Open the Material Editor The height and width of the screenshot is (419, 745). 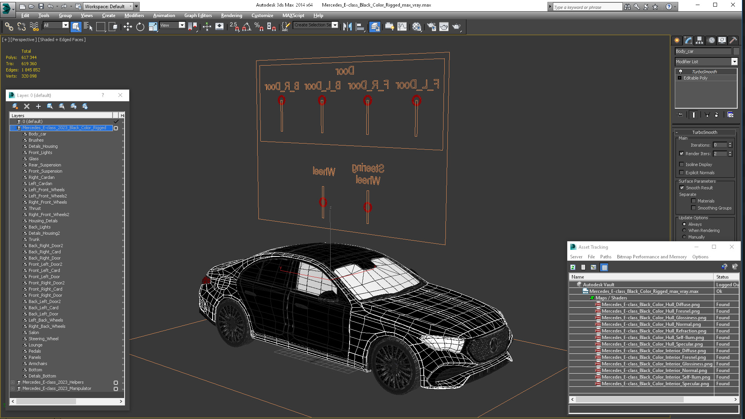417,26
